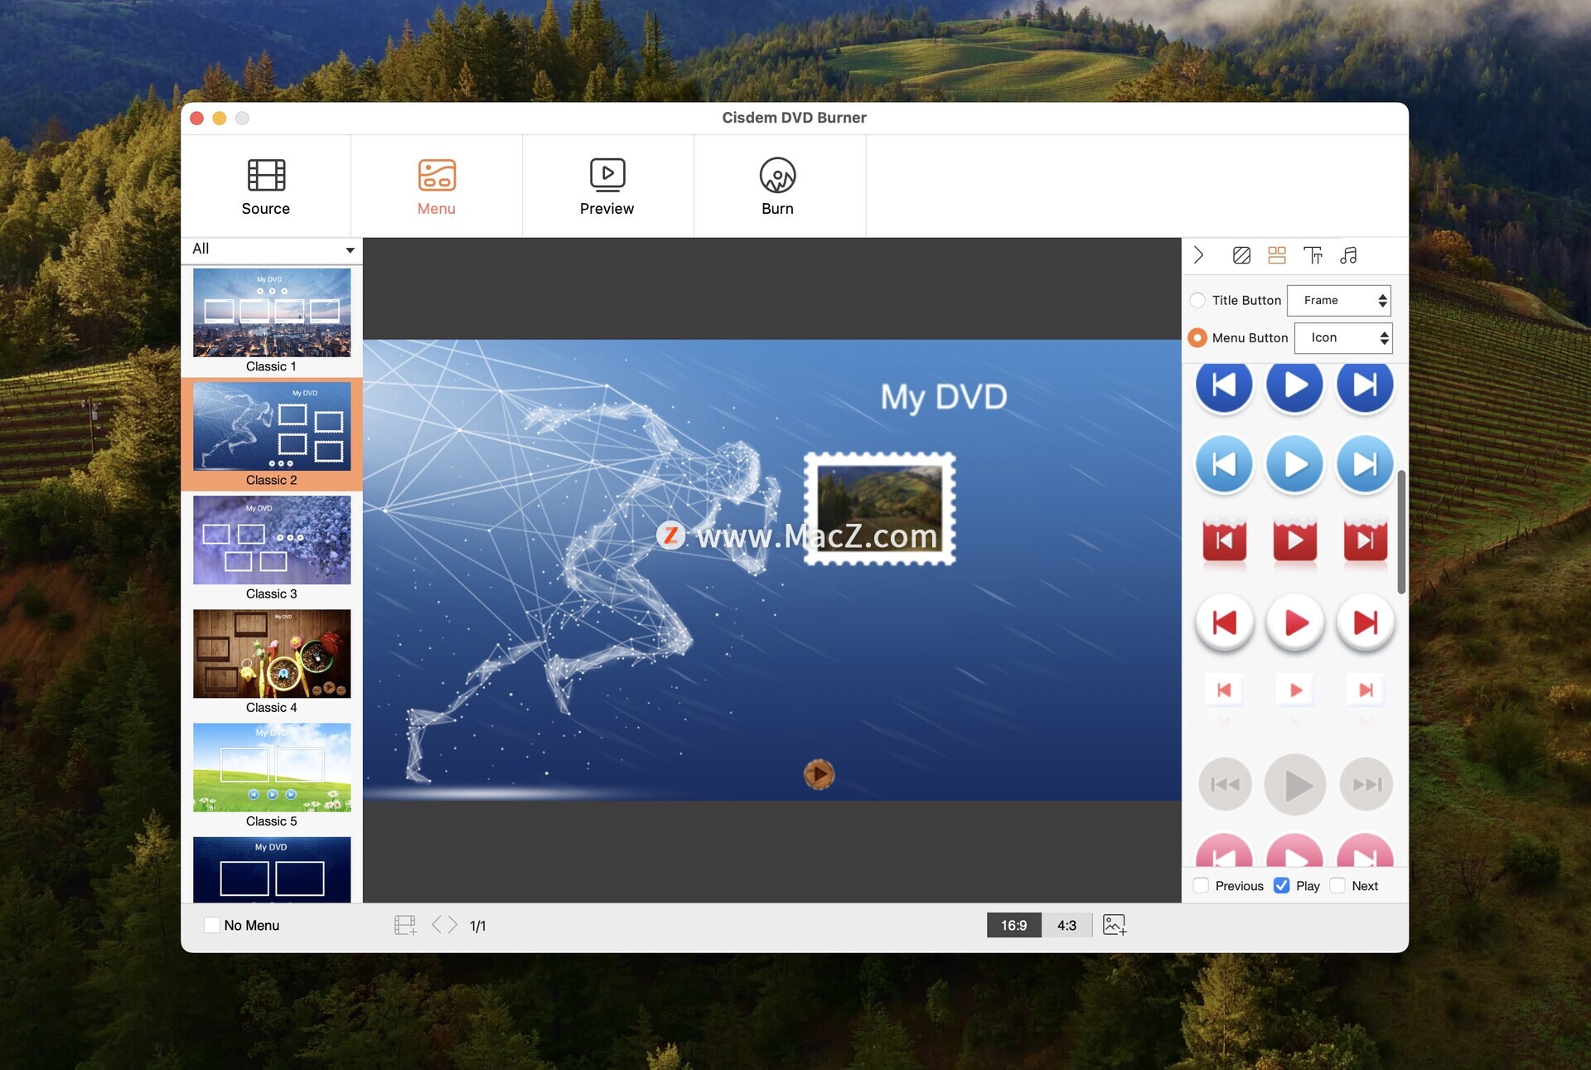The width and height of the screenshot is (1591, 1070).
Task: Click the page indicator 1/1
Action: pyautogui.click(x=477, y=926)
